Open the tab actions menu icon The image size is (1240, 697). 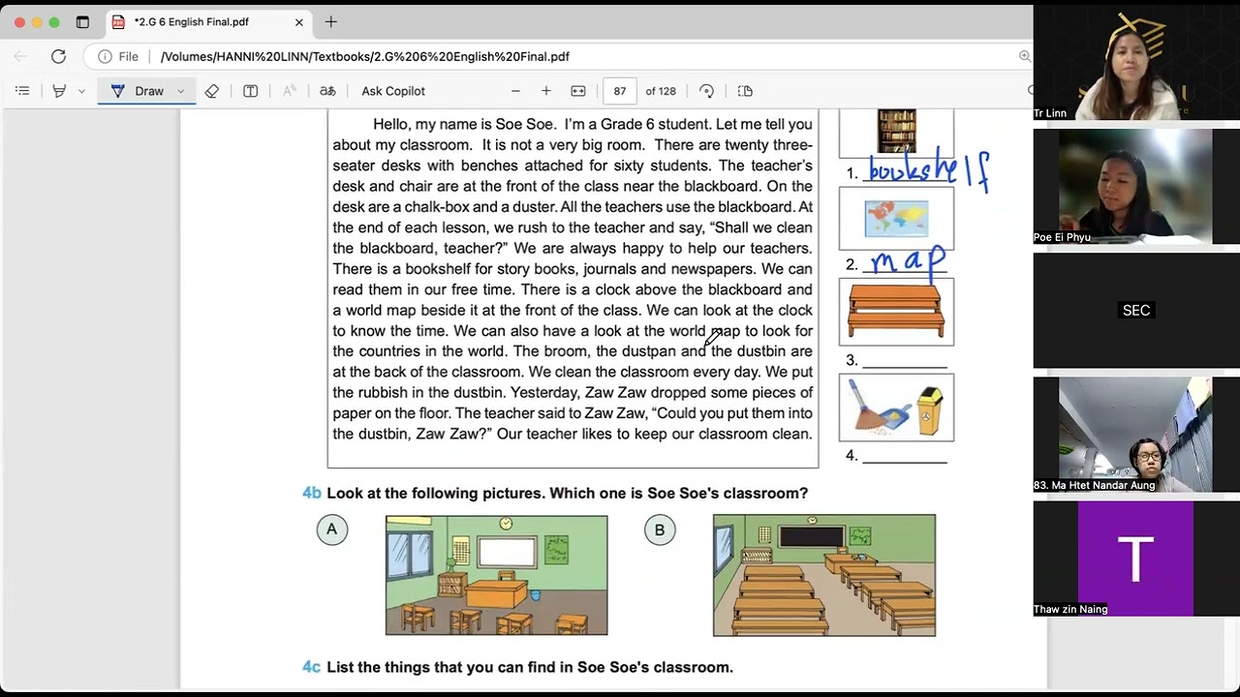tap(82, 21)
